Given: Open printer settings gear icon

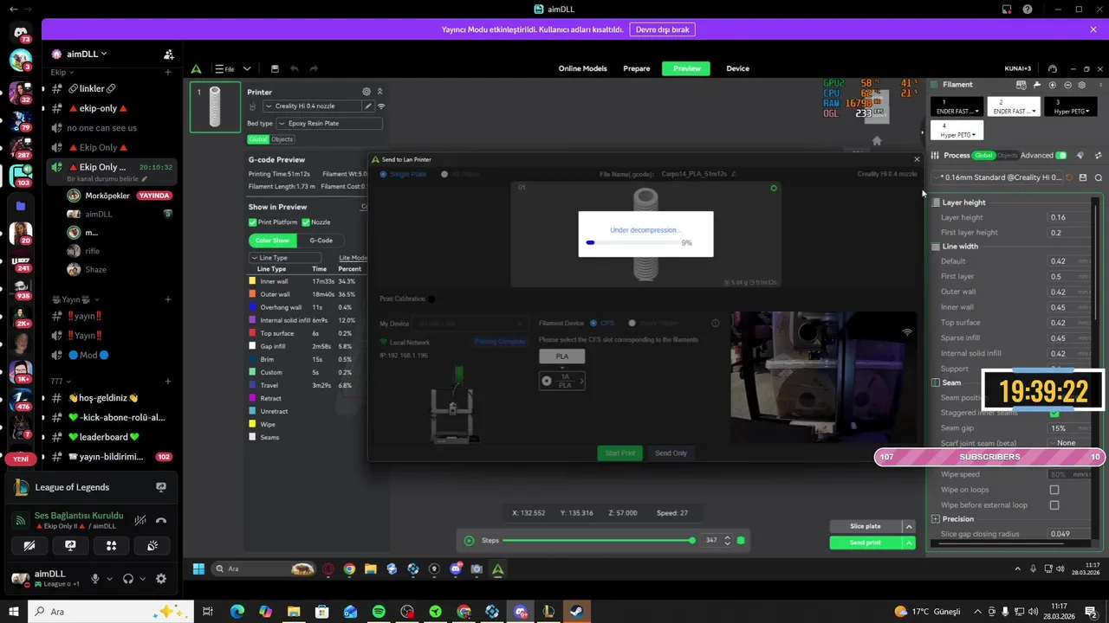Looking at the screenshot, I should tap(366, 92).
